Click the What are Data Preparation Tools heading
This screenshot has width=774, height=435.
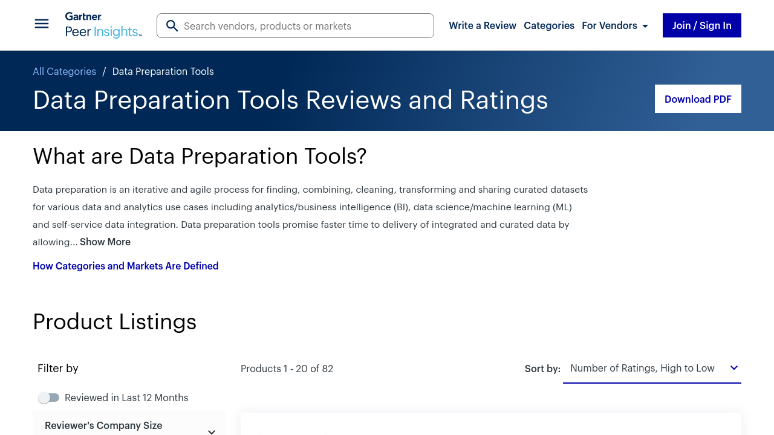pos(200,156)
